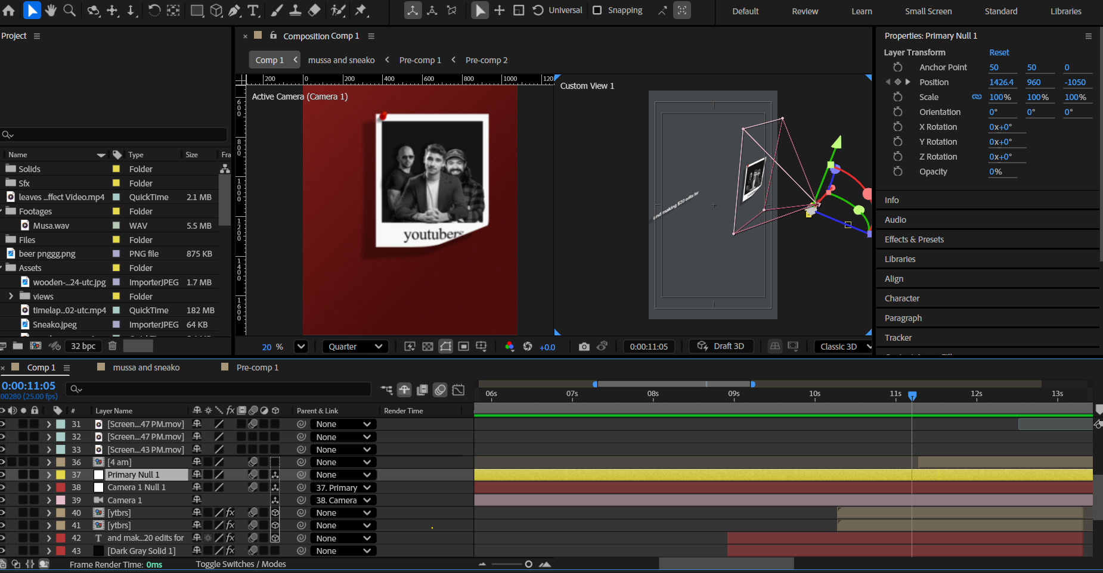Expand the views folder in Project panel
1103x573 pixels.
(11, 296)
